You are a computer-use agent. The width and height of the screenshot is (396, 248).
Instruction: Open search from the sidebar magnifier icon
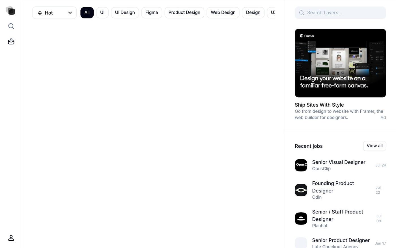click(11, 26)
